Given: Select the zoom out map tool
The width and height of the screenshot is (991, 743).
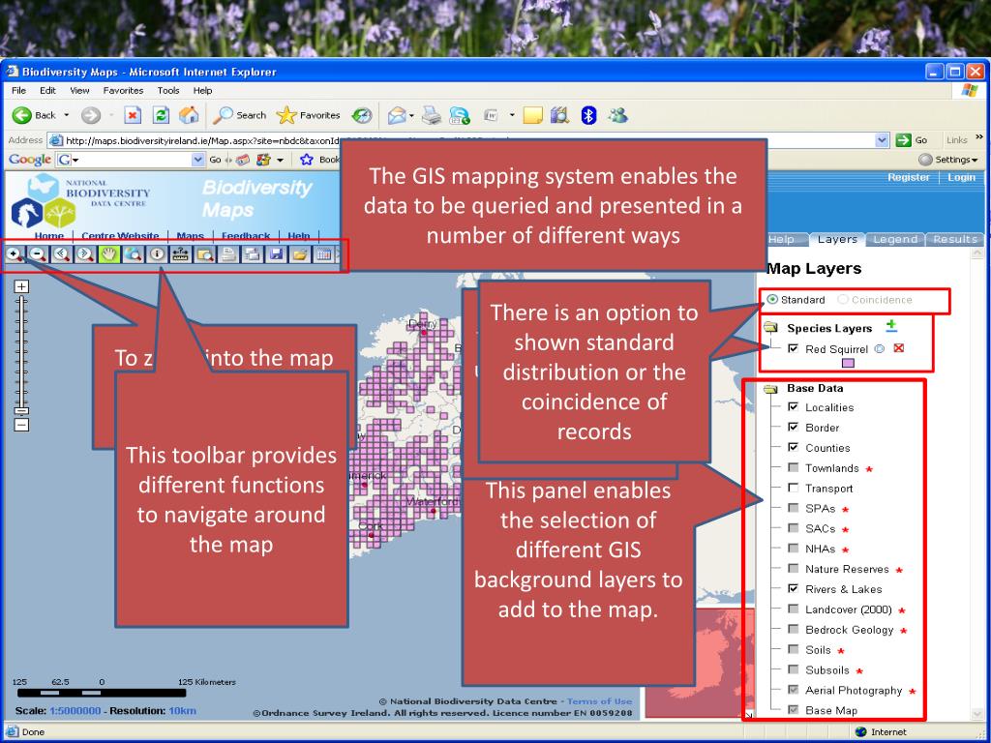Looking at the screenshot, I should tap(38, 254).
